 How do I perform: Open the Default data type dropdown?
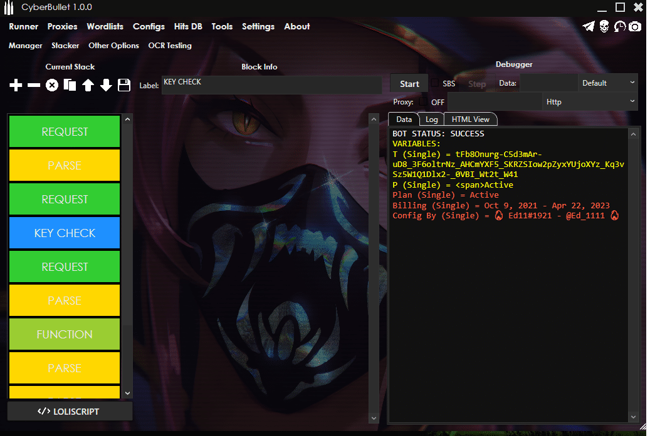click(x=607, y=83)
